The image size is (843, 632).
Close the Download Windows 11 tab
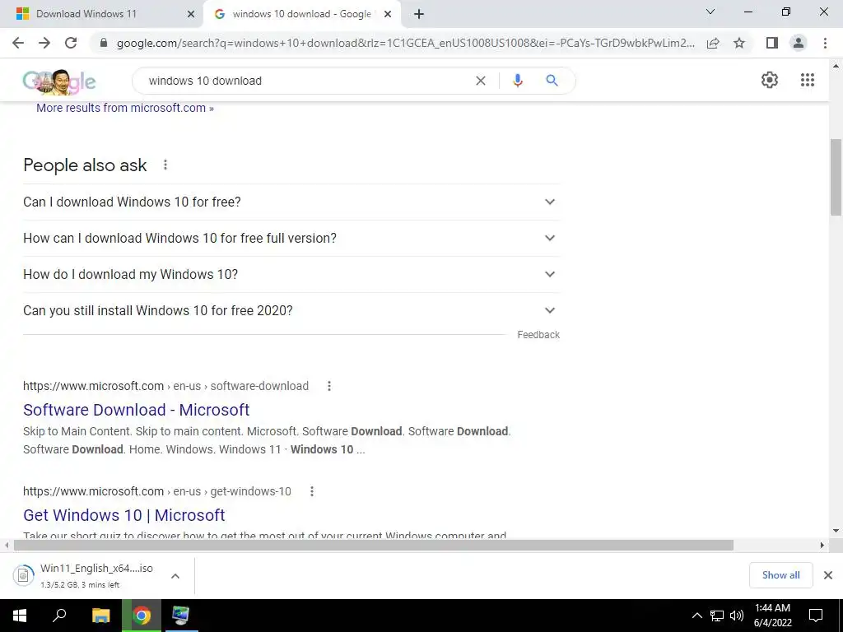[x=190, y=15]
